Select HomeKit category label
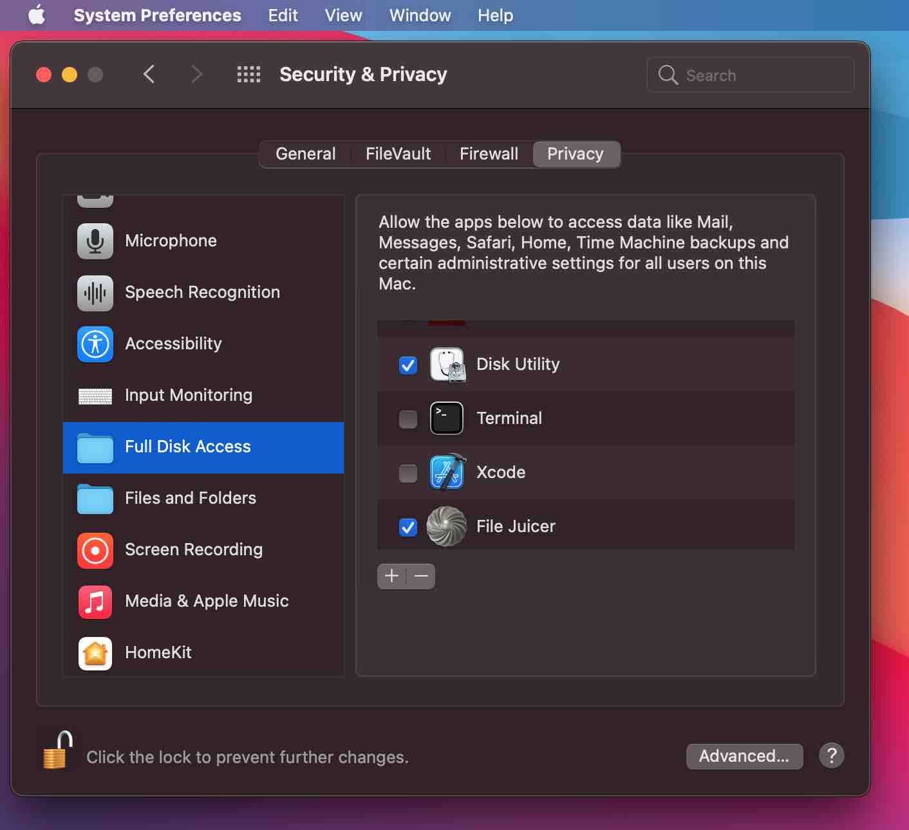Screen dimensions: 909x830 click(158, 652)
